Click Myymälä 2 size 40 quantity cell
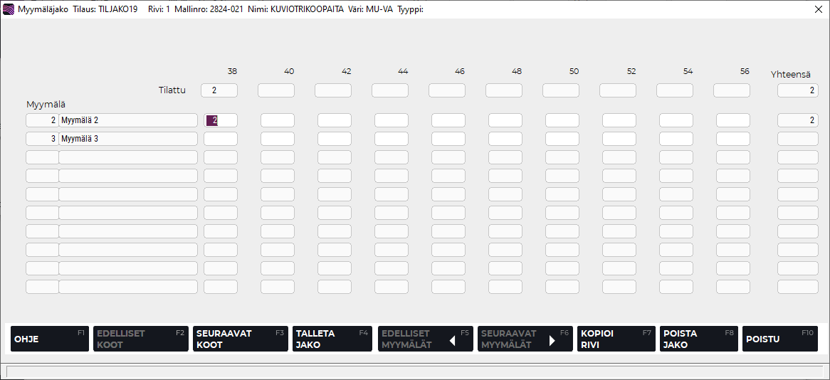The height and width of the screenshot is (380, 830). (278, 120)
